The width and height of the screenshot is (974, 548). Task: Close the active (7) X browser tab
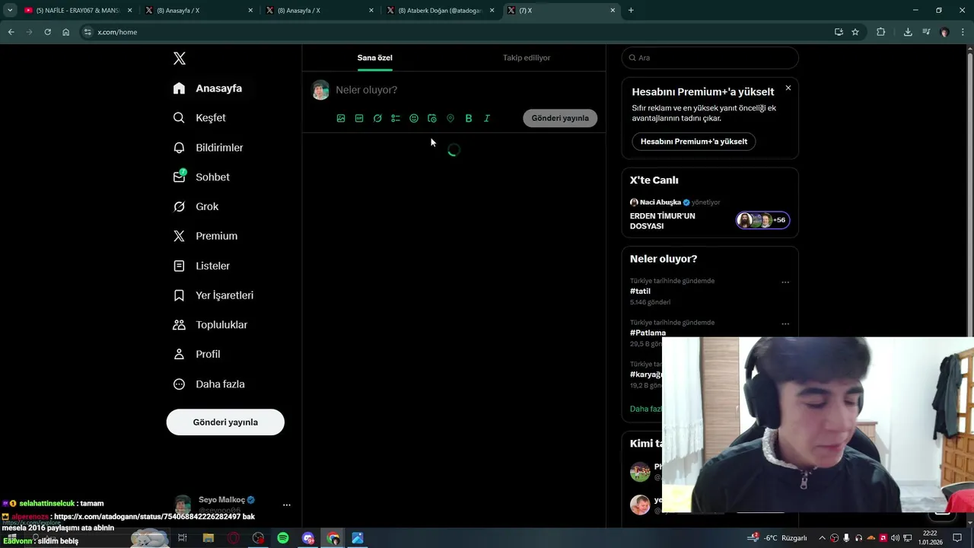tap(613, 11)
